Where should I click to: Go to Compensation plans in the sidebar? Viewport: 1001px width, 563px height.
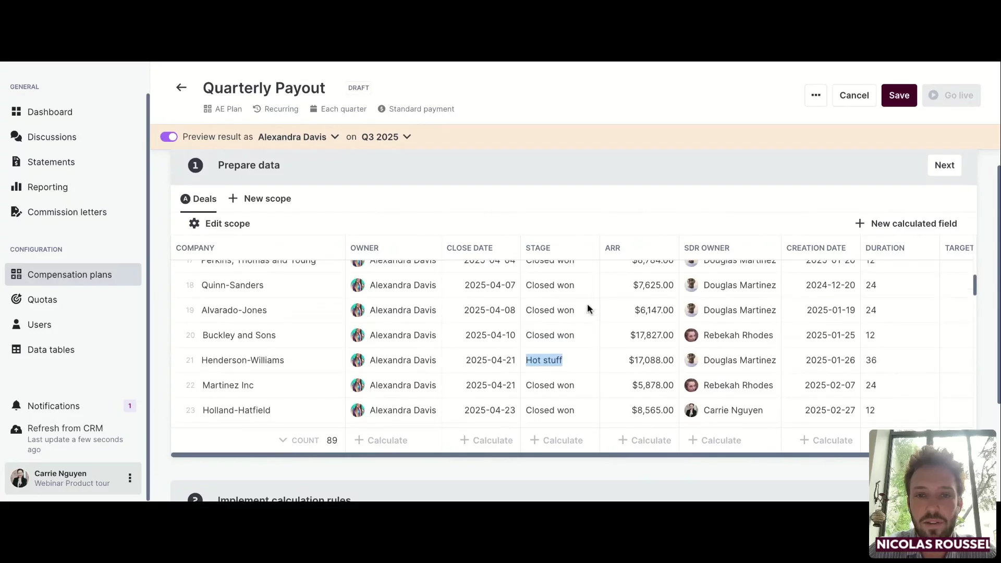pyautogui.click(x=73, y=275)
